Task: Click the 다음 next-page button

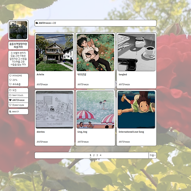Action: [152, 155]
